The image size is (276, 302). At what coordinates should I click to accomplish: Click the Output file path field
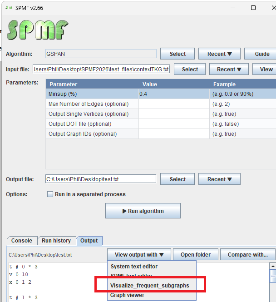click(x=101, y=179)
